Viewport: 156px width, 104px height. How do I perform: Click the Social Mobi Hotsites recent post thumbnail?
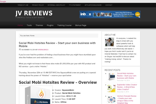coord(112,77)
